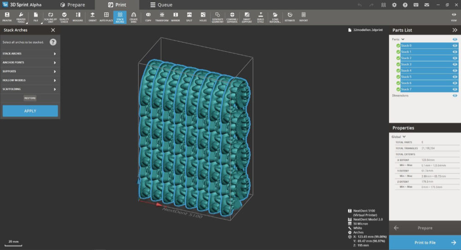This screenshot has height=250, width=461.
Task: Choose the Mirror tool
Action: (176, 17)
